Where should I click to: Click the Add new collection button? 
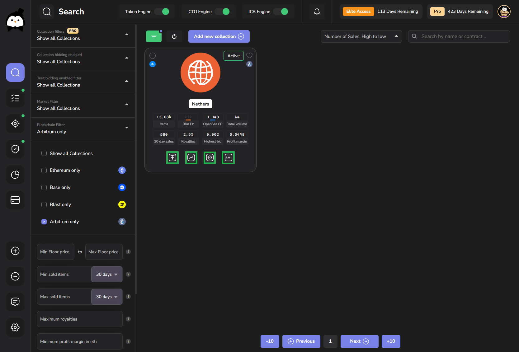pyautogui.click(x=219, y=36)
